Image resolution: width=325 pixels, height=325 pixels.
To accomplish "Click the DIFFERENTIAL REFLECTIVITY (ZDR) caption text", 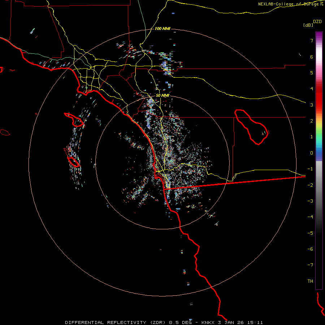I will (x=116, y=322).
